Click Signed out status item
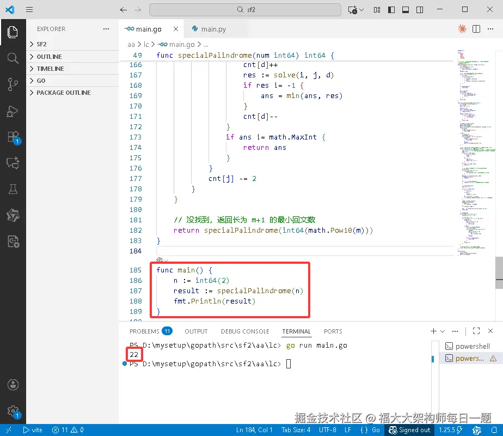This screenshot has width=503, height=436. pos(409,430)
